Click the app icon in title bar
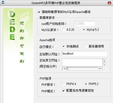 (x=3, y=3)
